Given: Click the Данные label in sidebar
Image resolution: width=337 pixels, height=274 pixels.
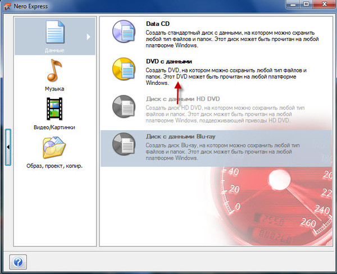Looking at the screenshot, I should point(54,51).
